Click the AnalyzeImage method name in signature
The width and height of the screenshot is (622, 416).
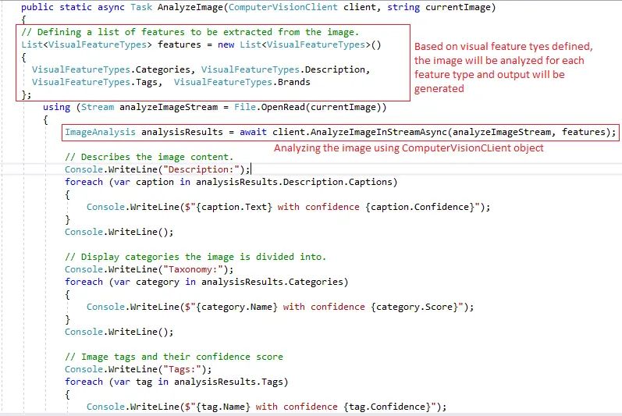point(190,7)
